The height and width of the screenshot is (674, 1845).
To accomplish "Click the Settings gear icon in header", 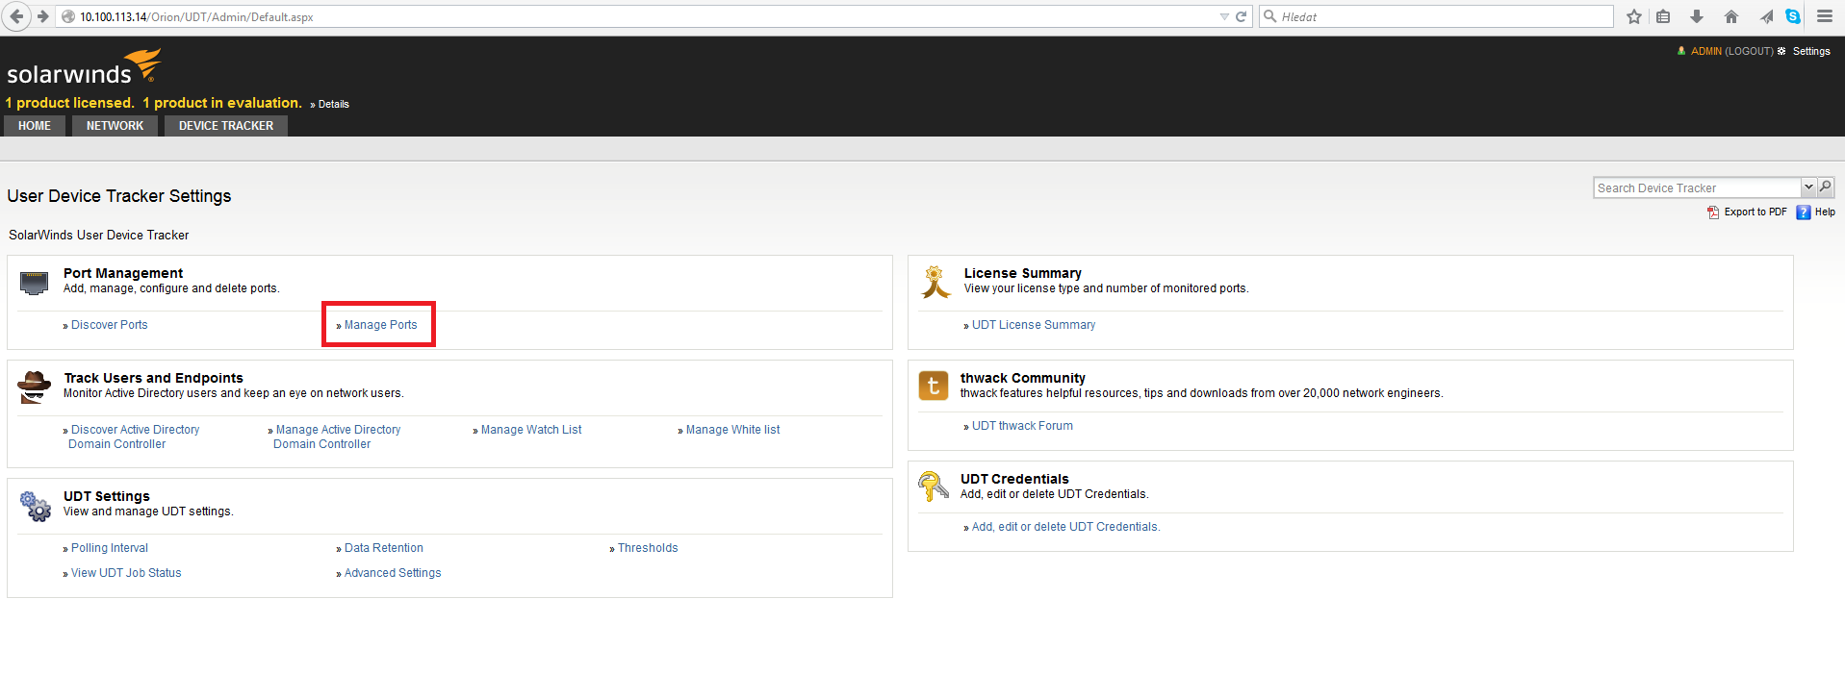I will click(1781, 51).
